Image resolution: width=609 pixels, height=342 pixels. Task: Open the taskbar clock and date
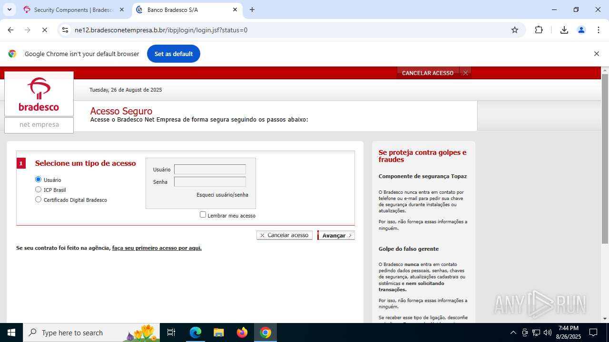(569, 332)
